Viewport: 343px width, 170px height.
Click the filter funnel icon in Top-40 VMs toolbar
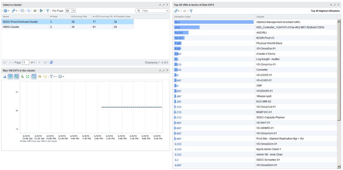click(191, 11)
